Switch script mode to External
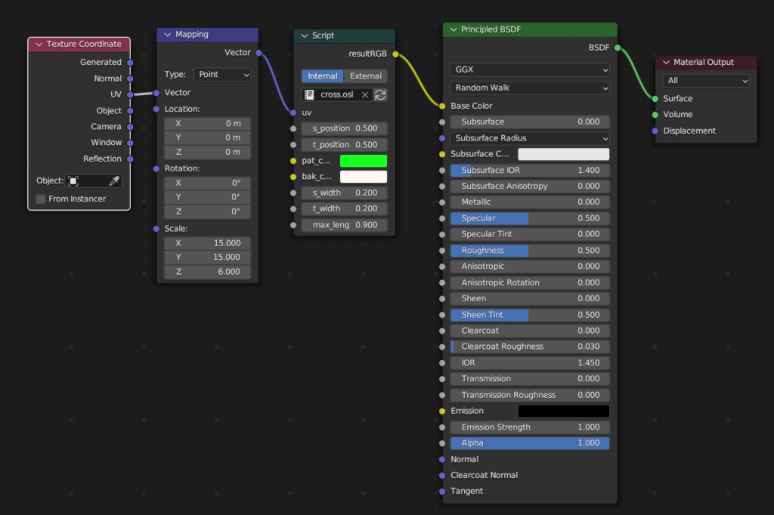Screen dimensions: 774x515 pos(365,76)
